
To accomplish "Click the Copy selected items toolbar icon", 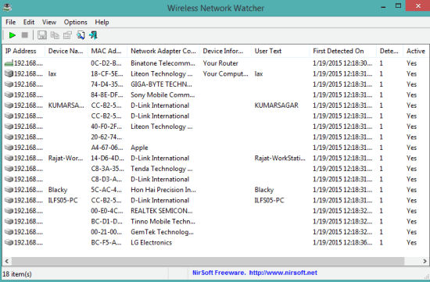I will (x=55, y=35).
